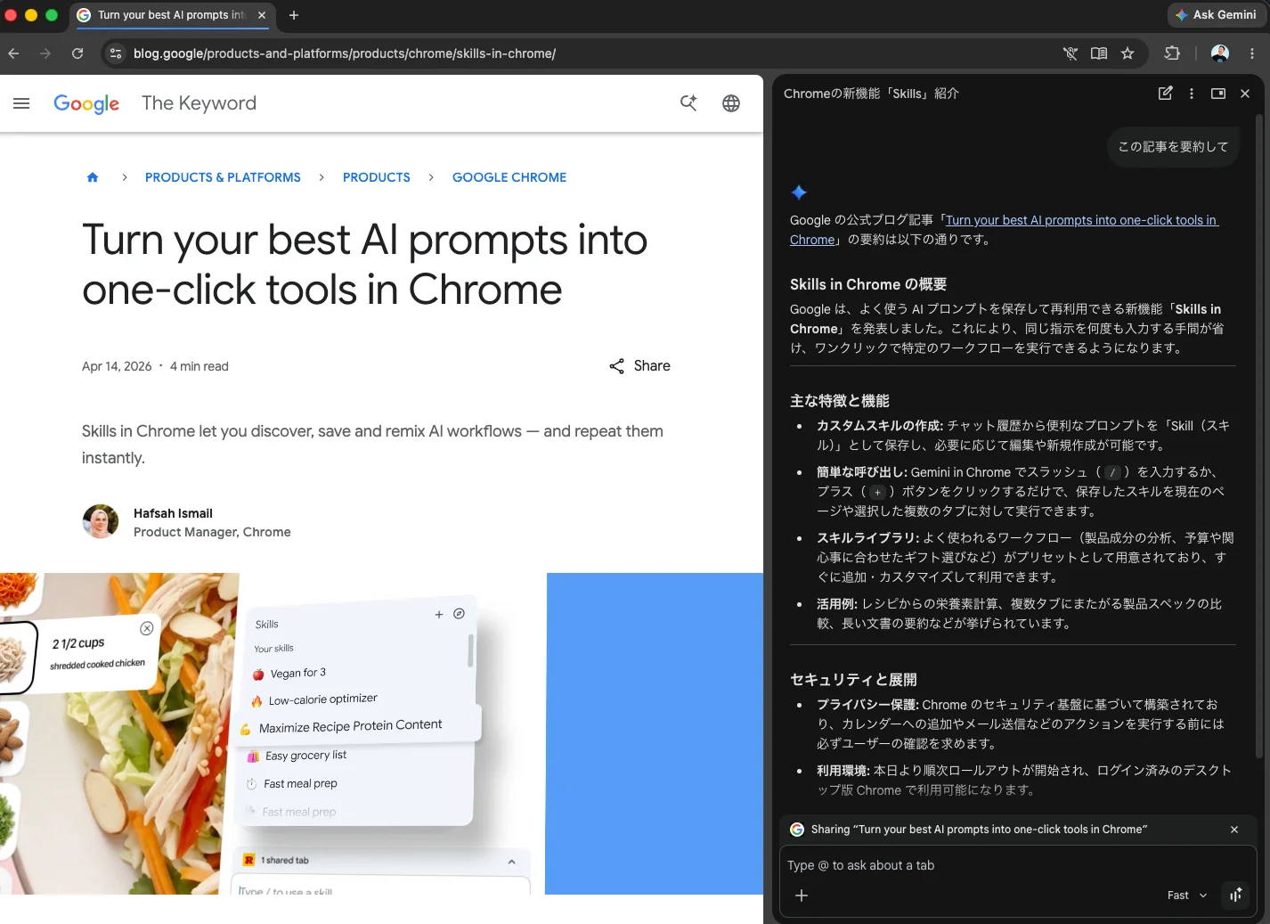Start a new chat in the Gemini panel
The width and height of the screenshot is (1270, 924).
(x=1165, y=94)
